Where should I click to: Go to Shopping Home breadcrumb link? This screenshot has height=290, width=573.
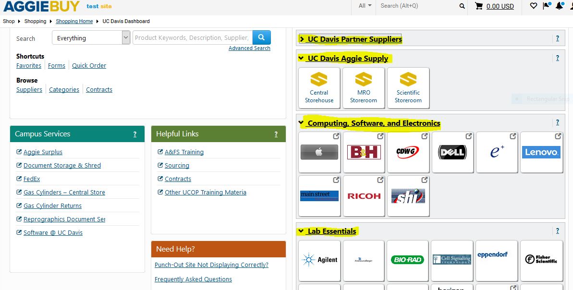(x=74, y=21)
